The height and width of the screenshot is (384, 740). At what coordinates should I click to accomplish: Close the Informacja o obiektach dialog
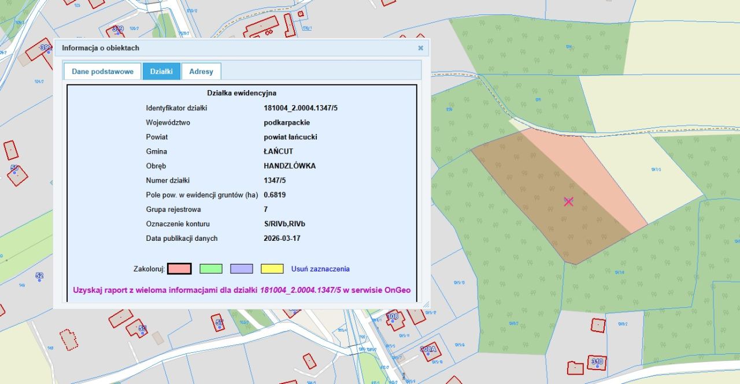420,48
